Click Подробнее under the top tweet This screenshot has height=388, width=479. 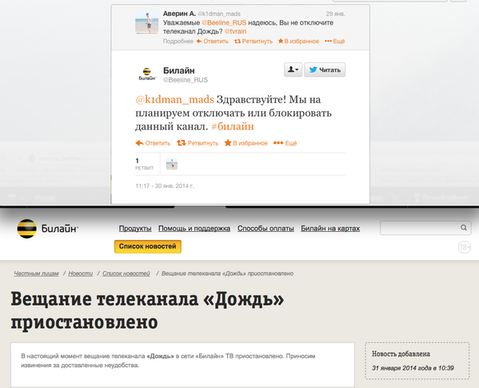point(178,42)
